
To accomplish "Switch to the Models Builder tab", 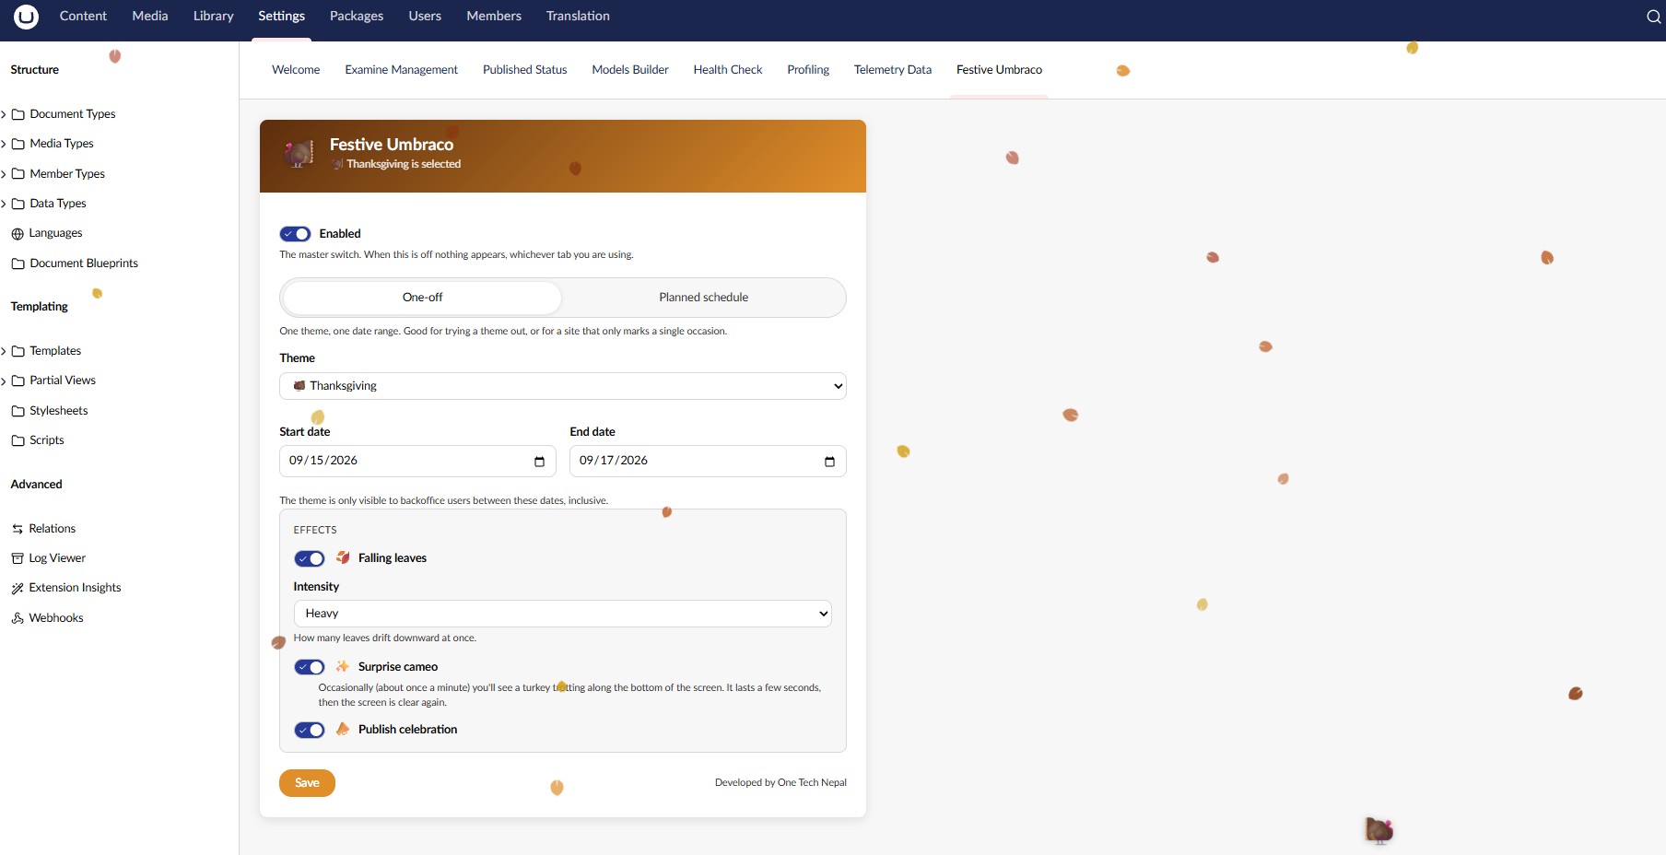I will pyautogui.click(x=630, y=70).
